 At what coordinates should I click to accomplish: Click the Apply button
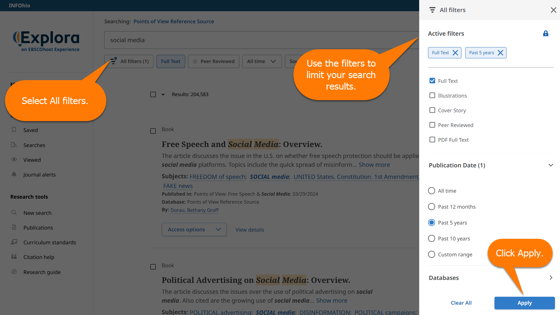click(524, 303)
